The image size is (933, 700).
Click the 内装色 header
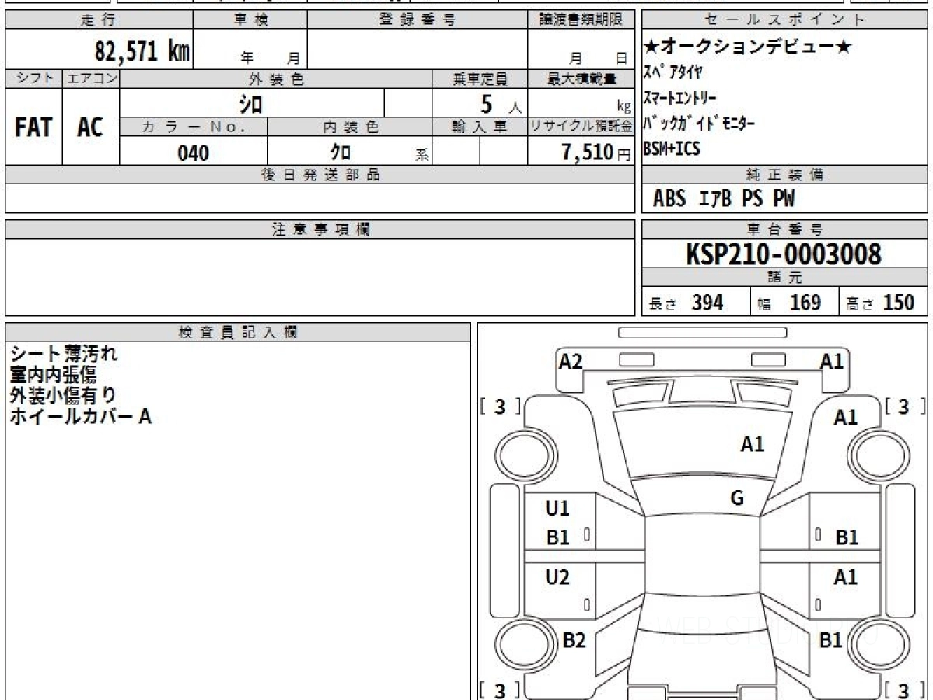coord(350,128)
